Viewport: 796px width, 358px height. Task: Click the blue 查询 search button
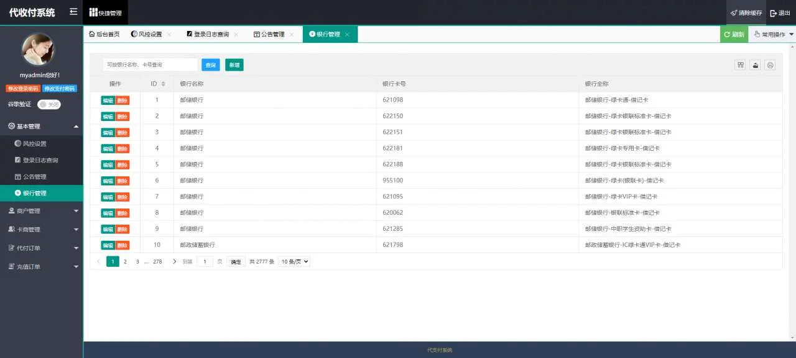click(211, 65)
